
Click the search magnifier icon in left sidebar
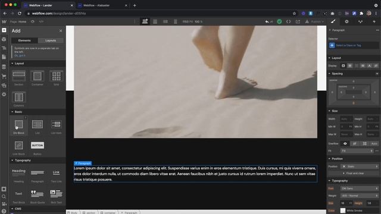4,196
